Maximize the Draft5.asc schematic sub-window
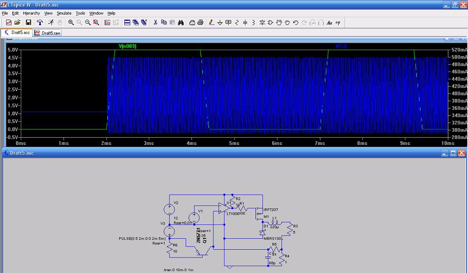The image size is (468, 273). coord(453,153)
